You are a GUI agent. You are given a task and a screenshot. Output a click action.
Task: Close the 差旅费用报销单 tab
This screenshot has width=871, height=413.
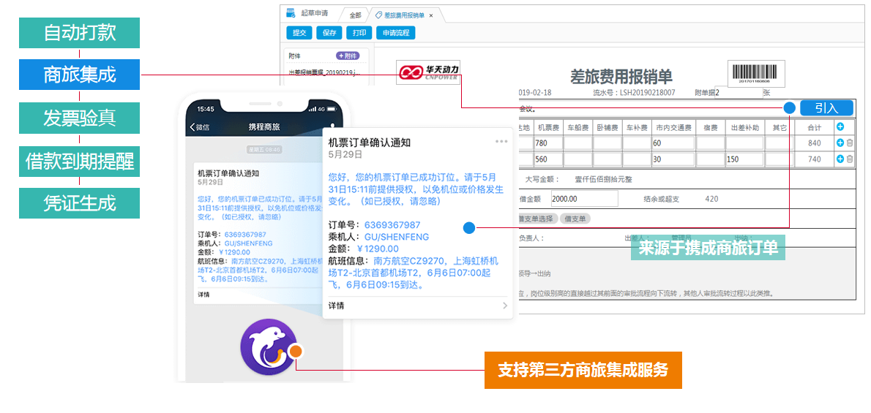point(431,15)
